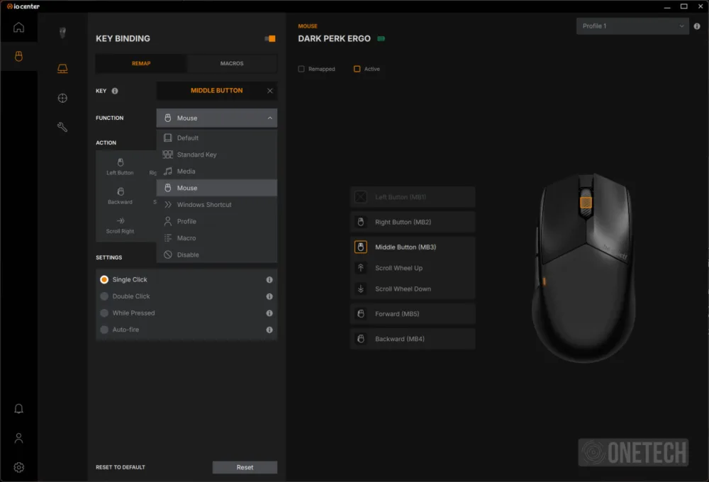This screenshot has width=709, height=482.
Task: Open tools with the wrench icon
Action: pyautogui.click(x=62, y=127)
